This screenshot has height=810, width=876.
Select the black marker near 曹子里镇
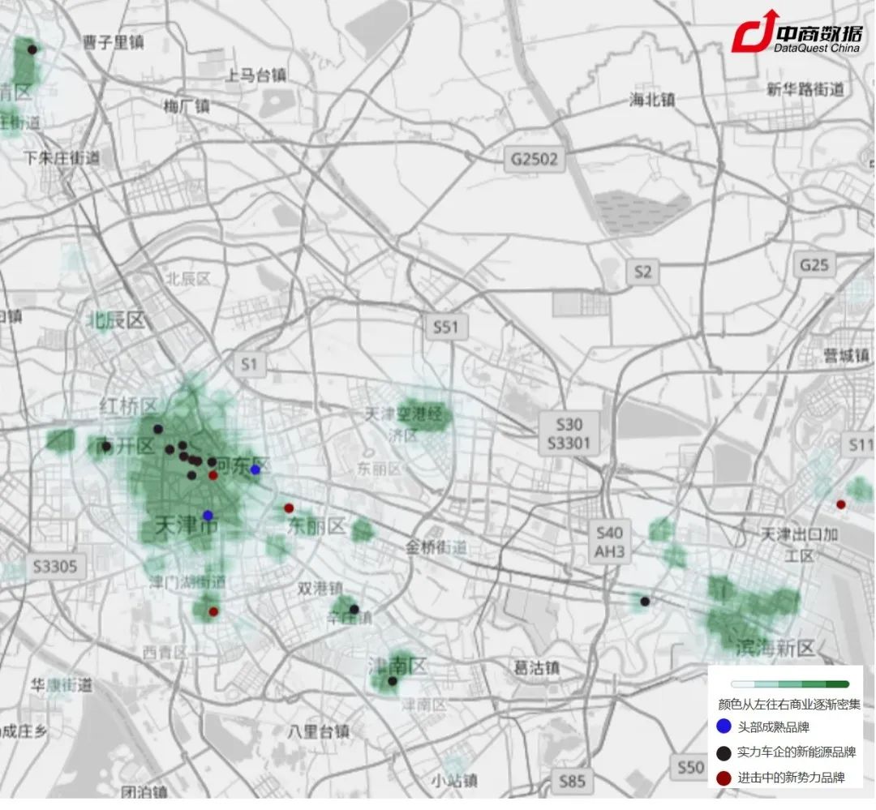pyautogui.click(x=32, y=49)
